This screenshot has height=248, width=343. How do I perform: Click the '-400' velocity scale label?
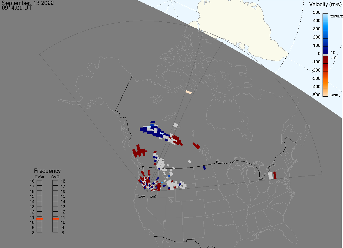[316, 87]
